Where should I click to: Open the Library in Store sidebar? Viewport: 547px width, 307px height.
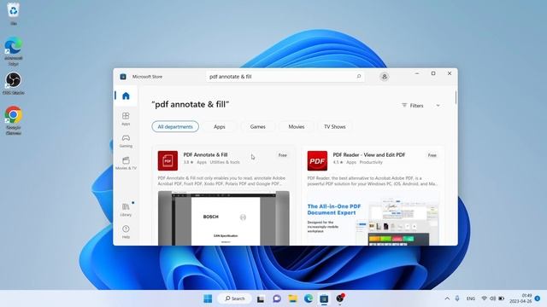click(126, 210)
